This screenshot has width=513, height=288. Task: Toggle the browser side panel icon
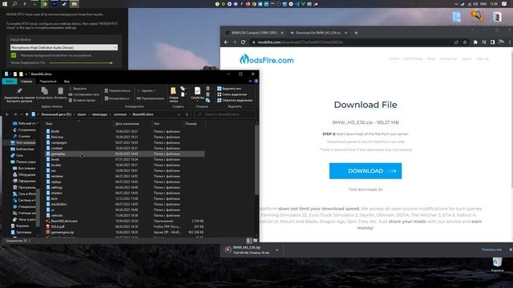pyautogui.click(x=492, y=42)
